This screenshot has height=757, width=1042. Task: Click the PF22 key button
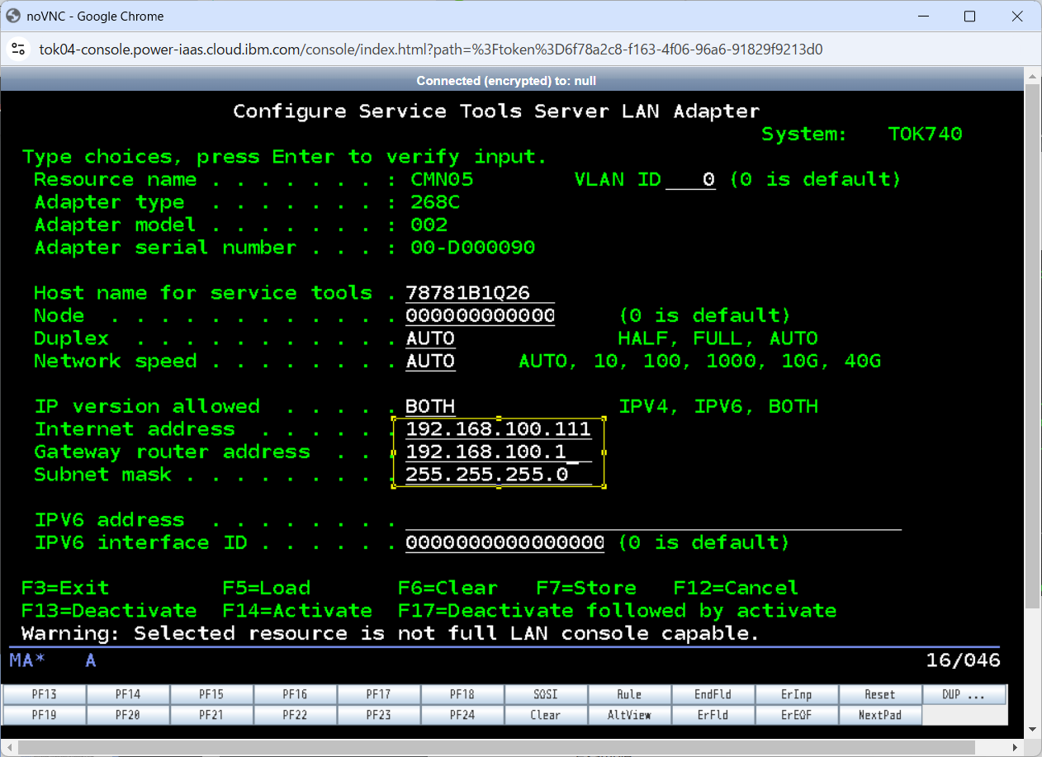click(295, 715)
